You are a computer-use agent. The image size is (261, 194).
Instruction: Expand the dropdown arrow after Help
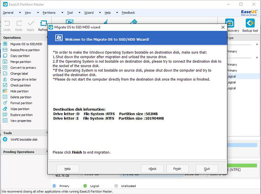tap(117, 13)
